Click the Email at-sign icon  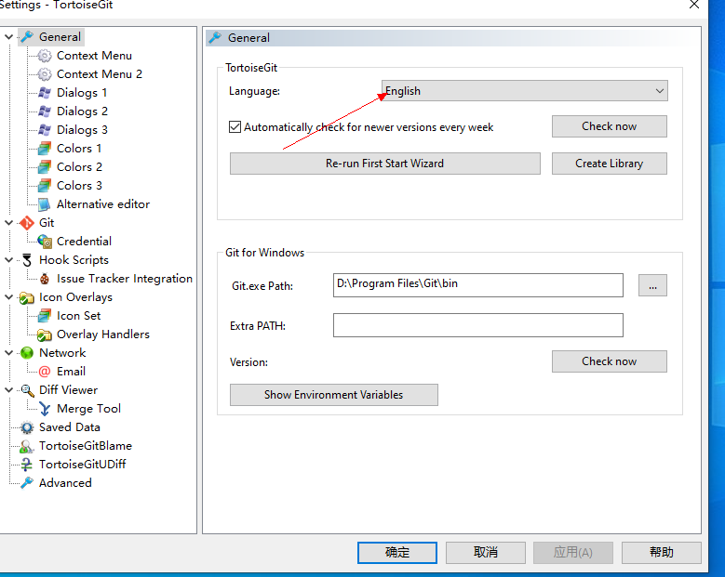(45, 372)
